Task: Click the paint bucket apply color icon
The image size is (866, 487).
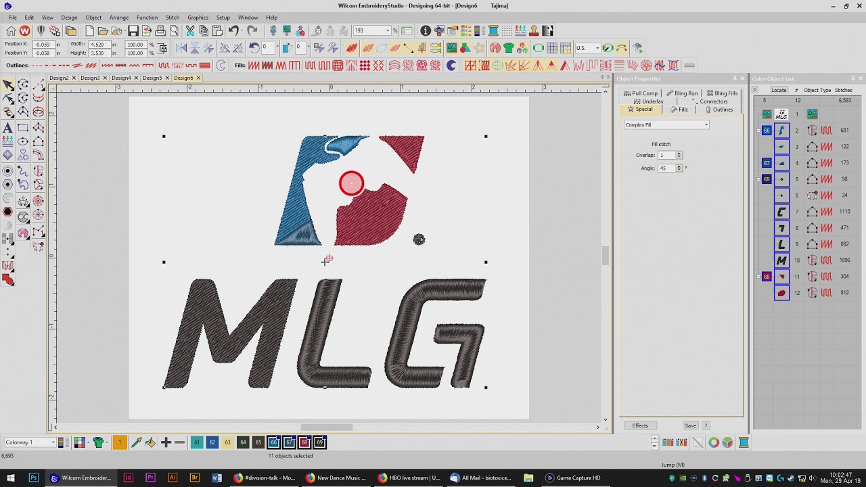Action: point(150,442)
